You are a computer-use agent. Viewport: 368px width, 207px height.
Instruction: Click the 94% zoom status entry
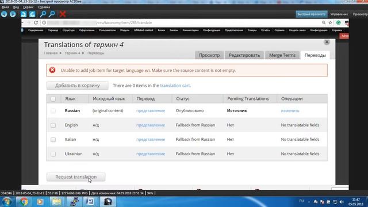coord(150,193)
